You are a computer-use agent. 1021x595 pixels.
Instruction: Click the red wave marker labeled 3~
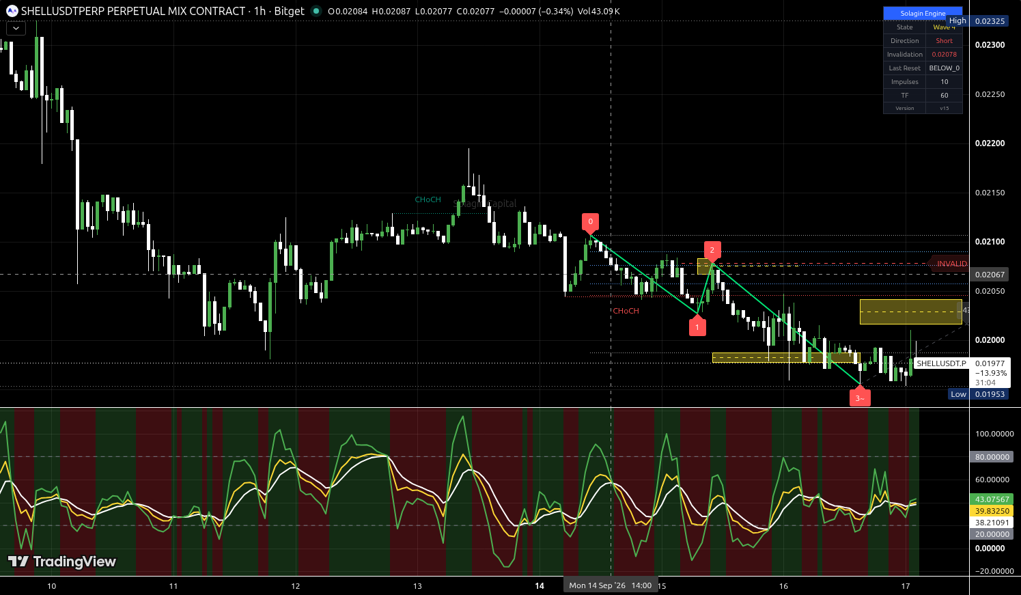pyautogui.click(x=860, y=398)
